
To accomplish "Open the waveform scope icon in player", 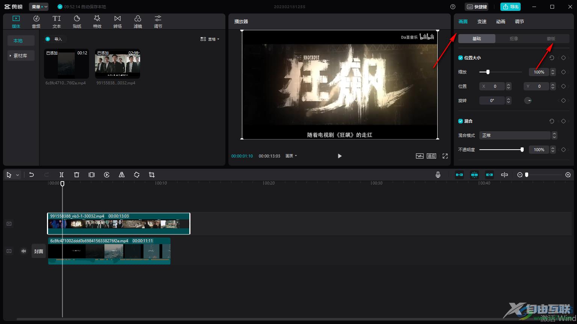I will tap(420, 156).
